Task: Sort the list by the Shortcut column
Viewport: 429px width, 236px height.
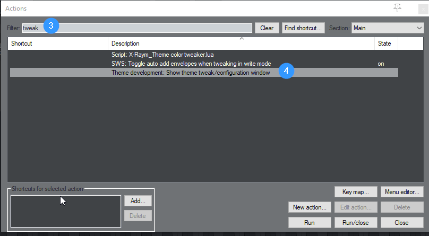Action: click(58, 43)
